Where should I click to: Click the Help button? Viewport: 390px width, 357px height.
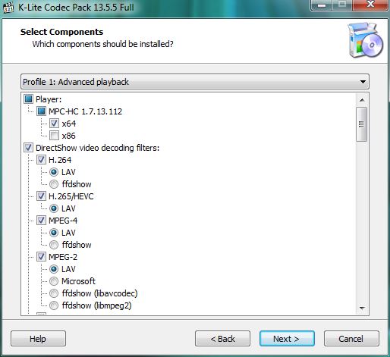click(38, 339)
